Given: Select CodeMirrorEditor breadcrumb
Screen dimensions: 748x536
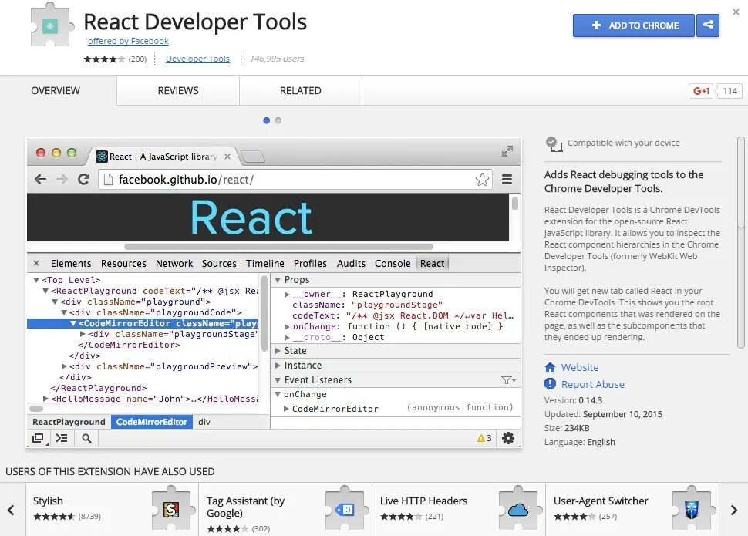Looking at the screenshot, I should (152, 422).
